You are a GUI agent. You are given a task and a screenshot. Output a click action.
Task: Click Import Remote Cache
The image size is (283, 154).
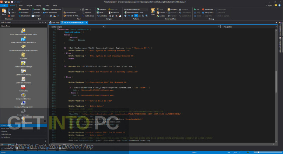134,12
